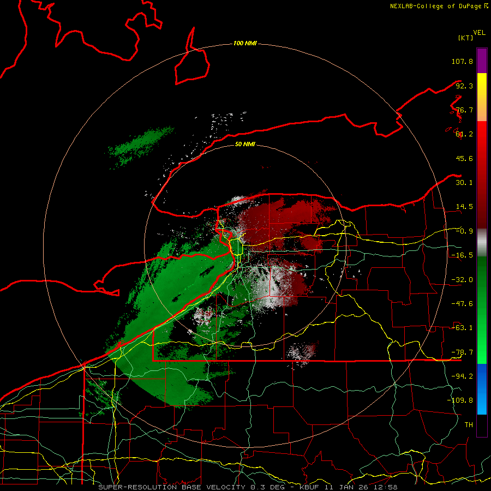The width and height of the screenshot is (491, 491).
Task: Click the 50 NMI range ring label
Action: pyautogui.click(x=245, y=144)
